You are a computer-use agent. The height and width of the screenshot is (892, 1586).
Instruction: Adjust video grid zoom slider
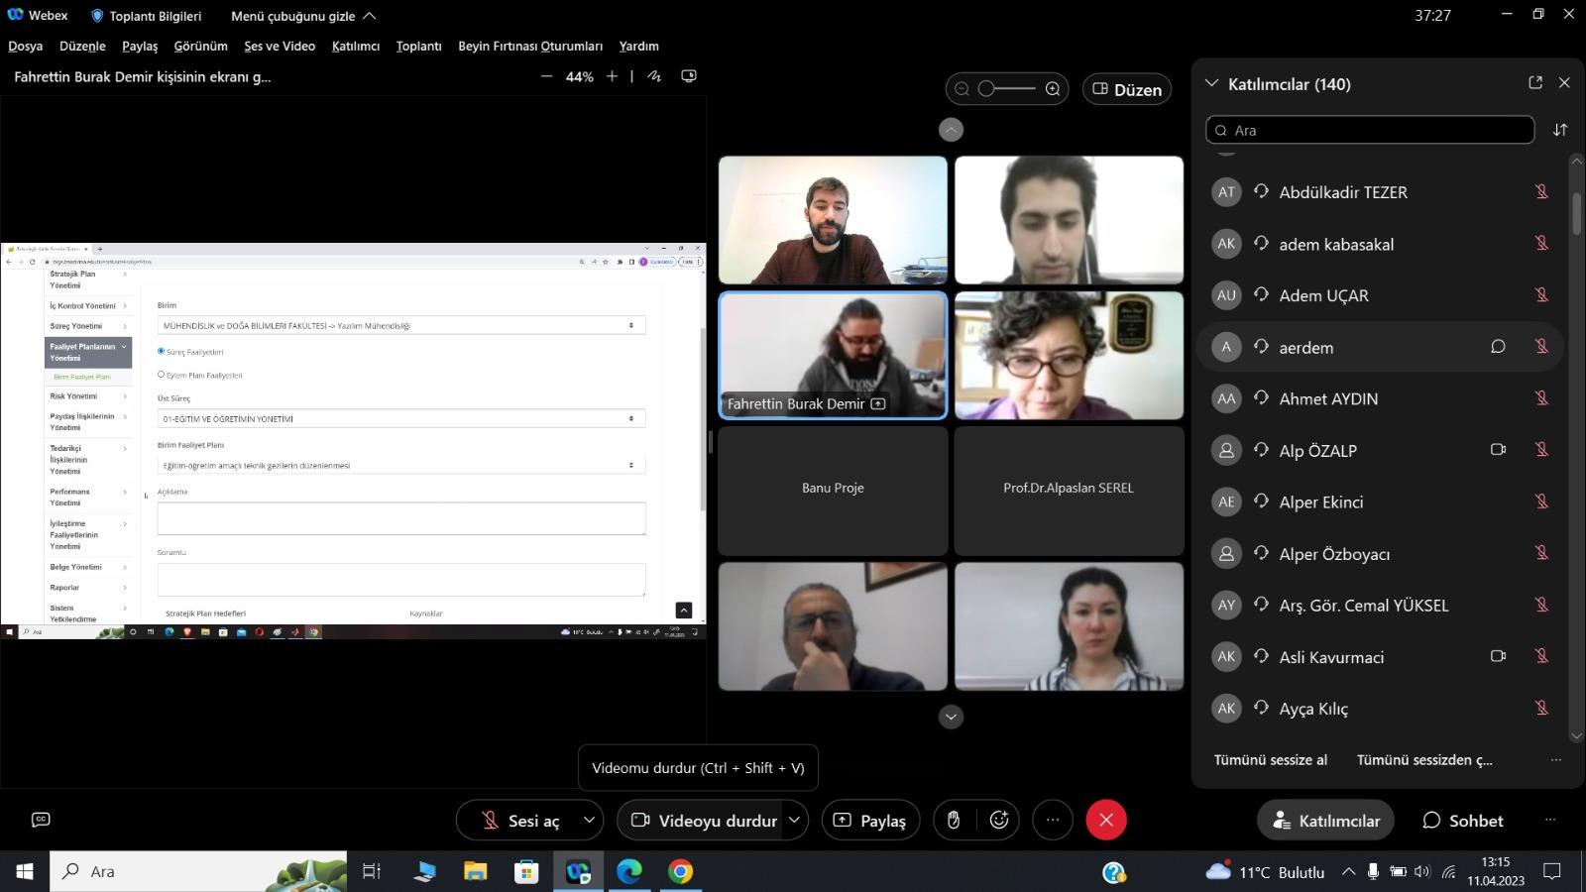pos(1007,89)
